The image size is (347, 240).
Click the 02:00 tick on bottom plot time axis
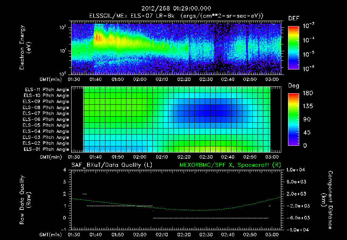tap(140, 235)
